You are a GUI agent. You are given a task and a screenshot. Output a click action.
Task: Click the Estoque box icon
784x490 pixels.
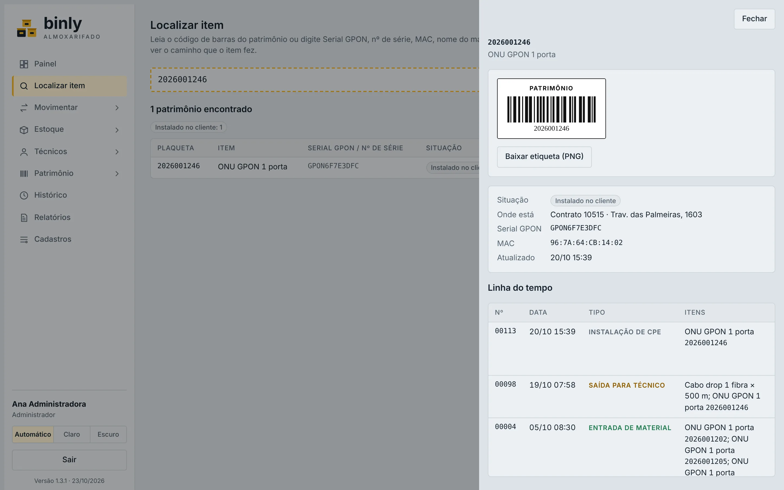coord(24,130)
